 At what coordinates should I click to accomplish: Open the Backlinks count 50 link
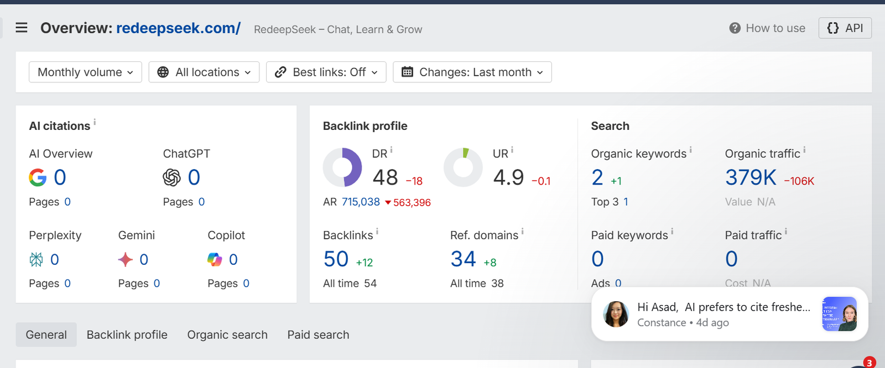pyautogui.click(x=336, y=259)
